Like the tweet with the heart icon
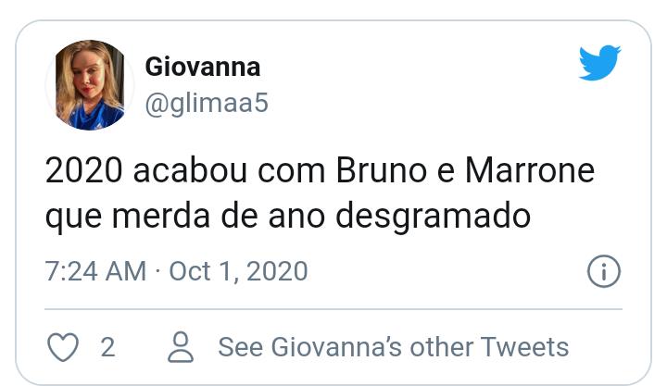This screenshot has width=667, height=386. tap(63, 347)
